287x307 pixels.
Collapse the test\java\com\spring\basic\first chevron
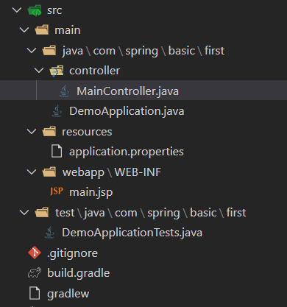24,212
